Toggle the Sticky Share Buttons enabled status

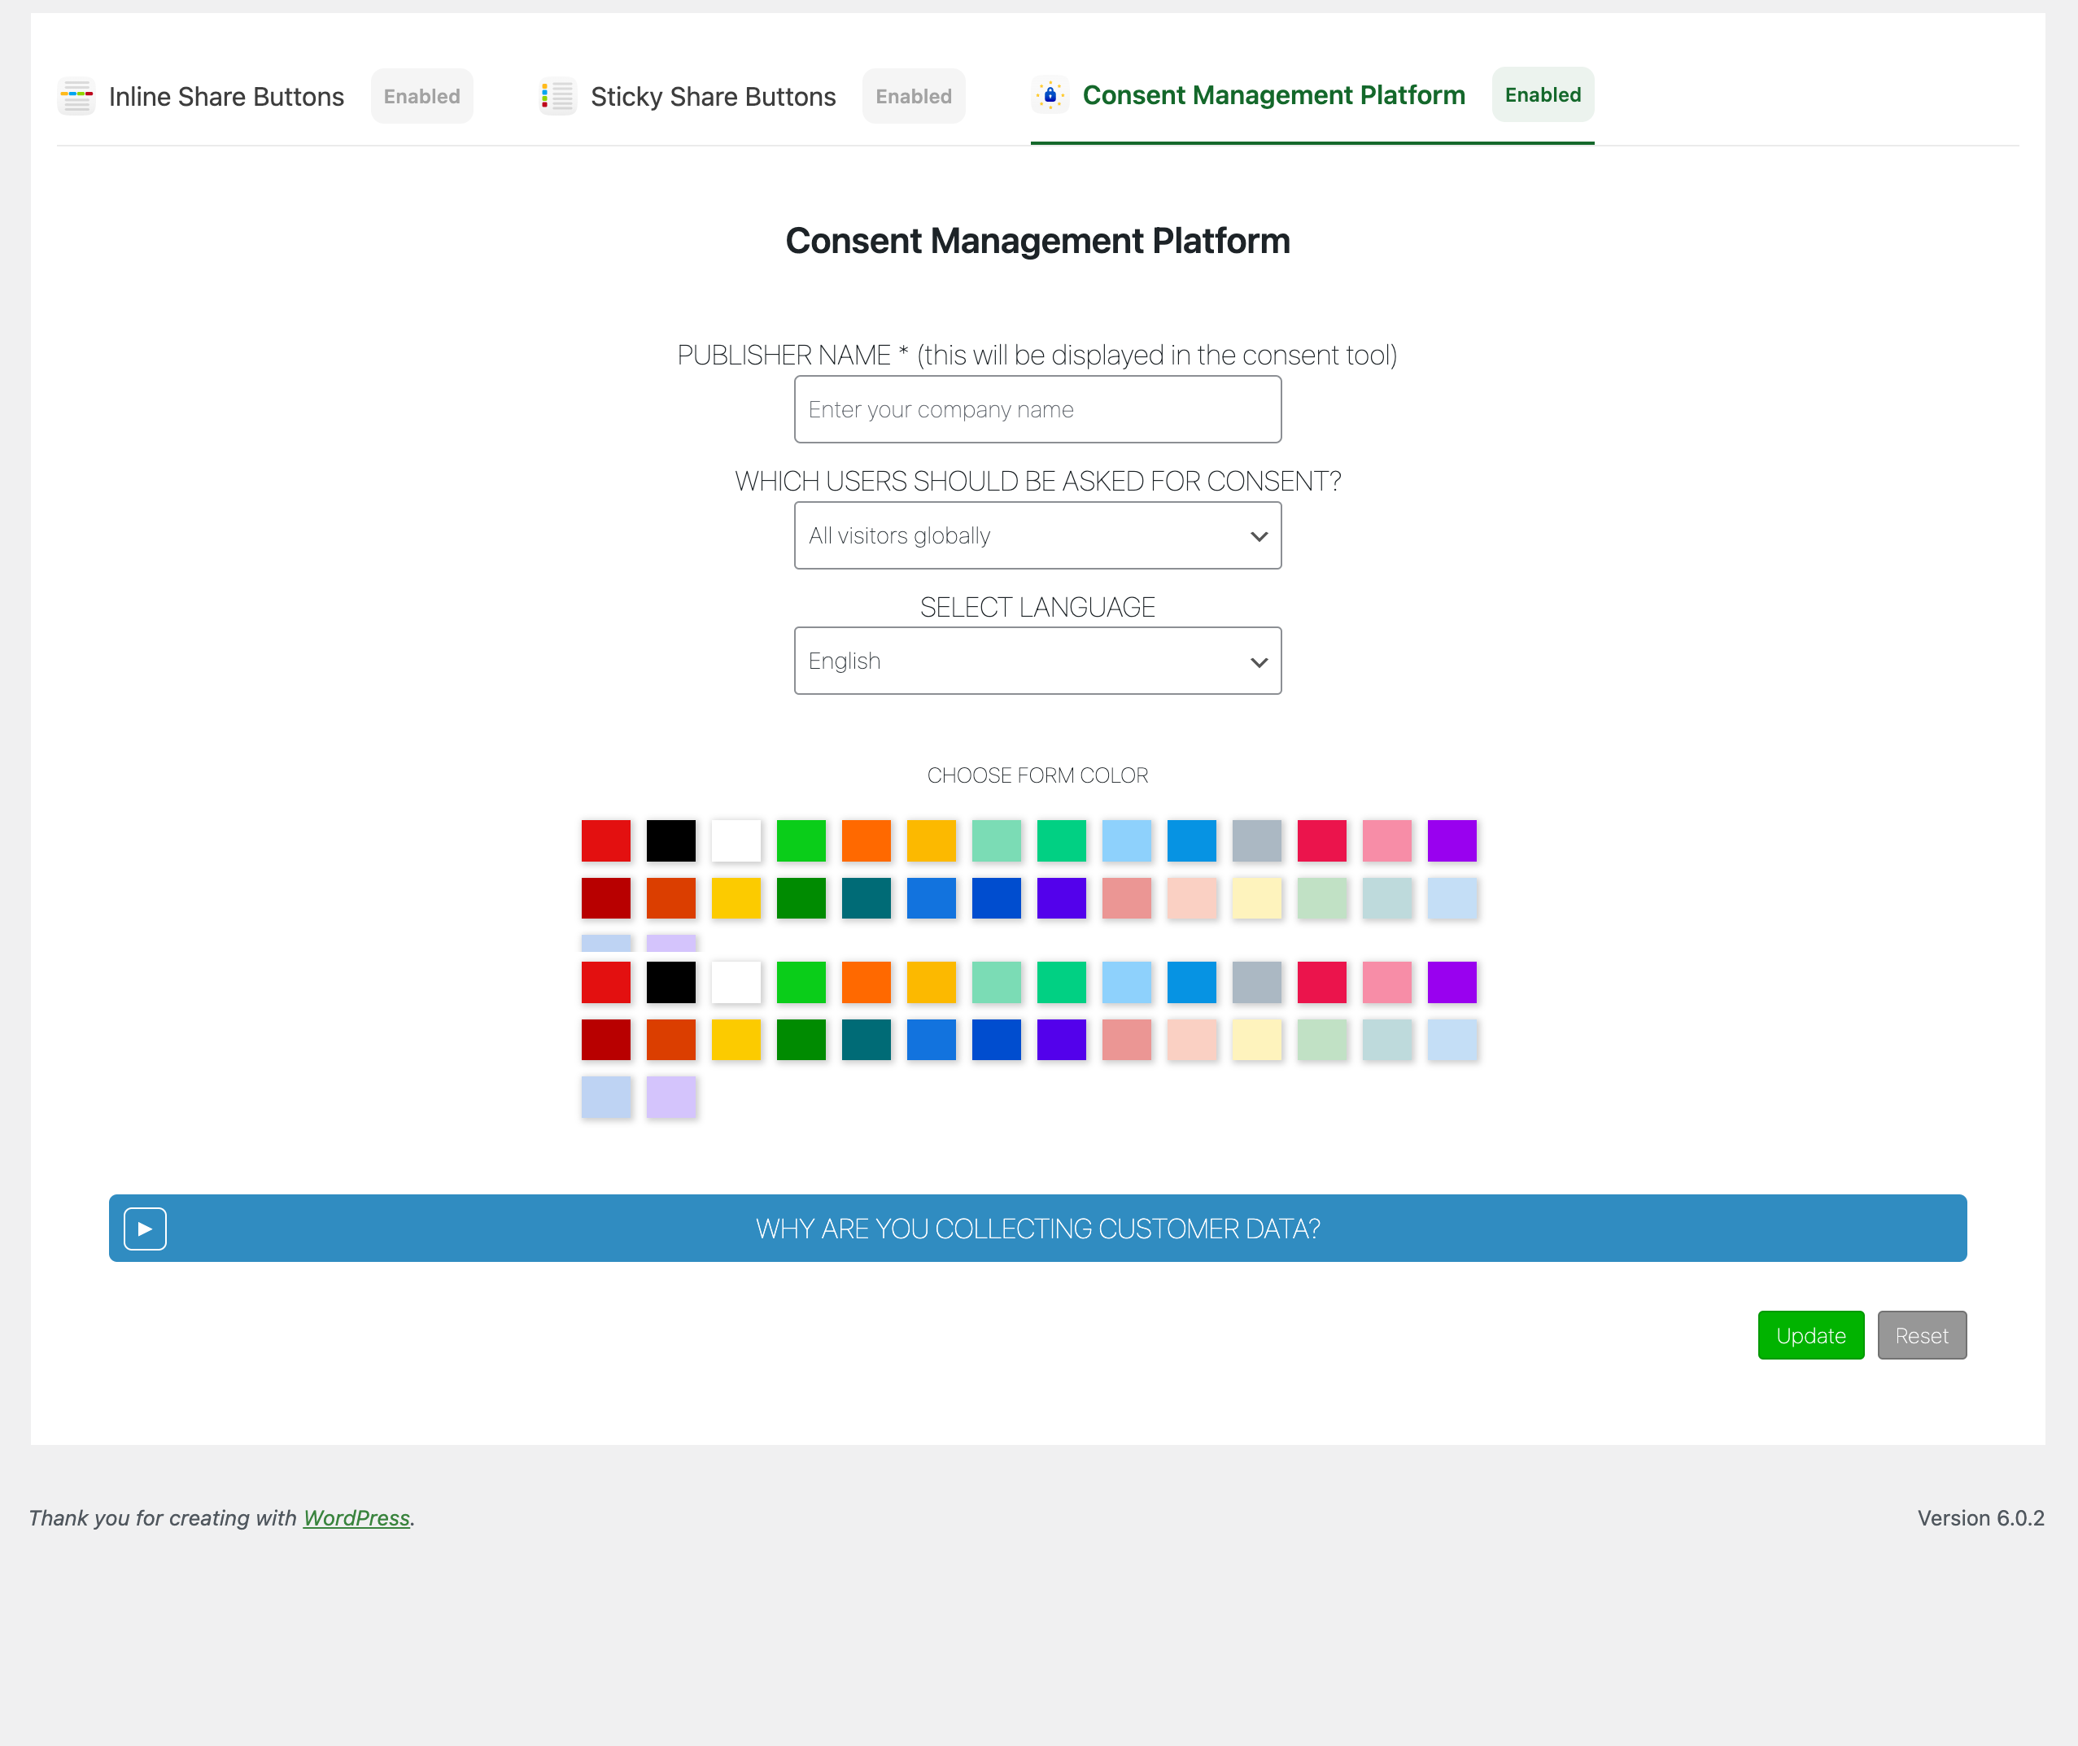click(915, 95)
